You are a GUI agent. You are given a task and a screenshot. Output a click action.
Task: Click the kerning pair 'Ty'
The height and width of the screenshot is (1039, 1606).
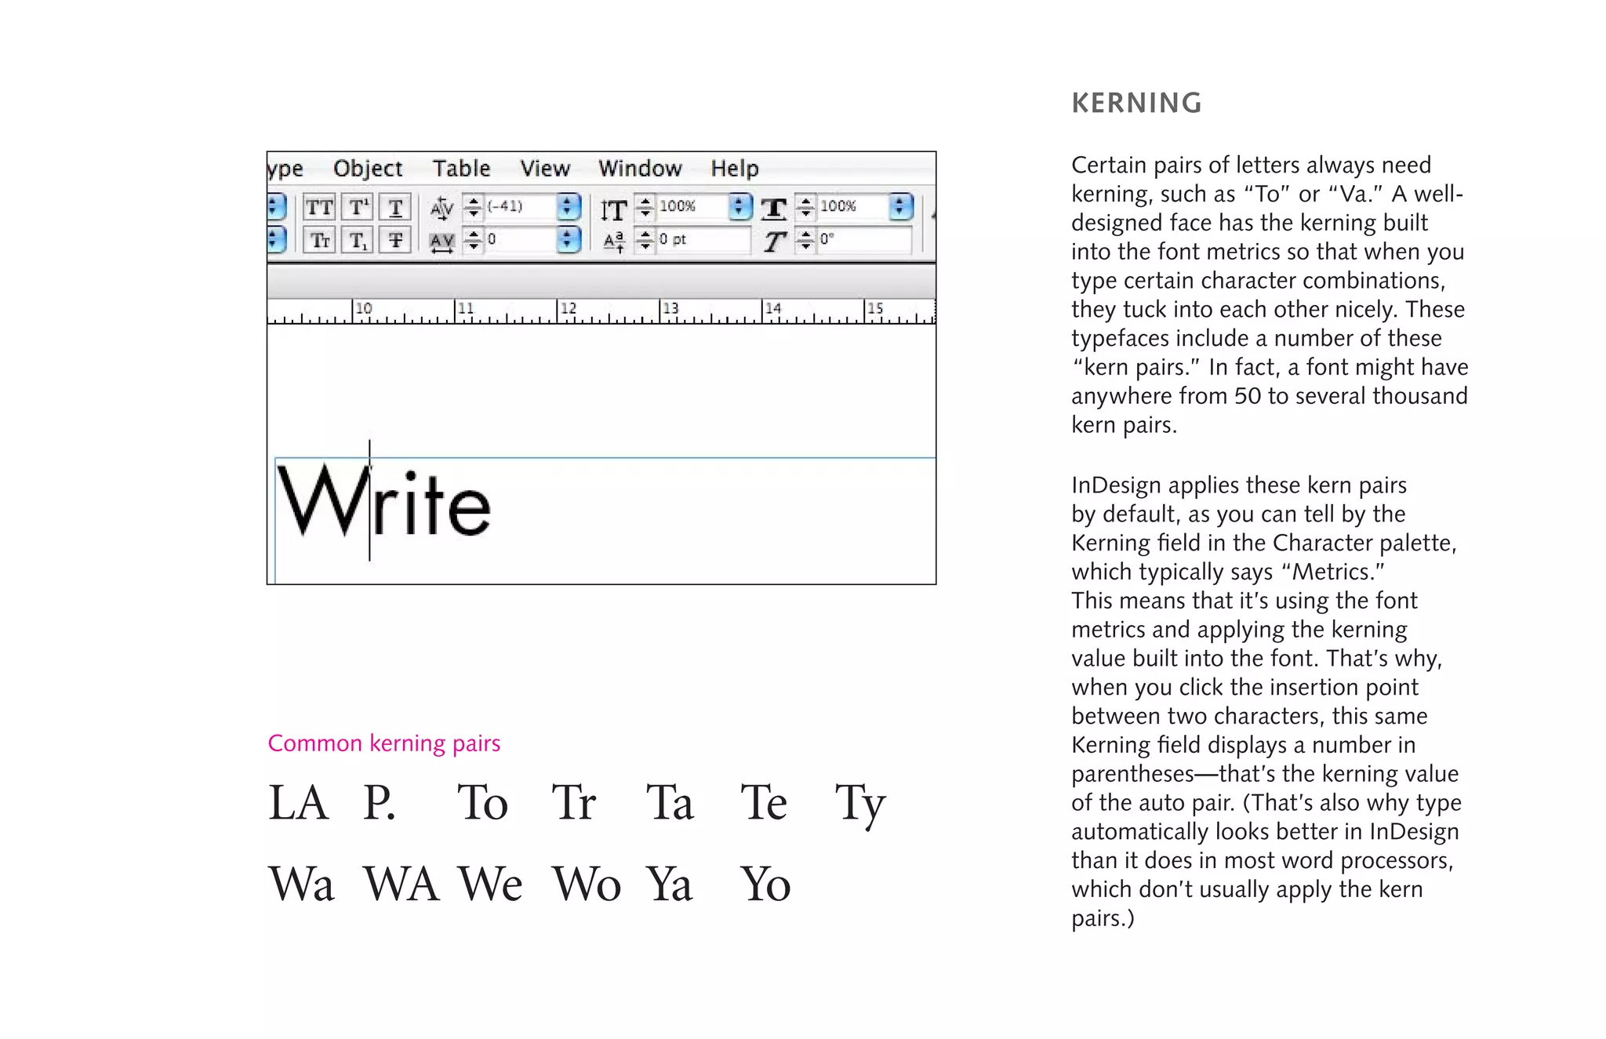(x=860, y=805)
